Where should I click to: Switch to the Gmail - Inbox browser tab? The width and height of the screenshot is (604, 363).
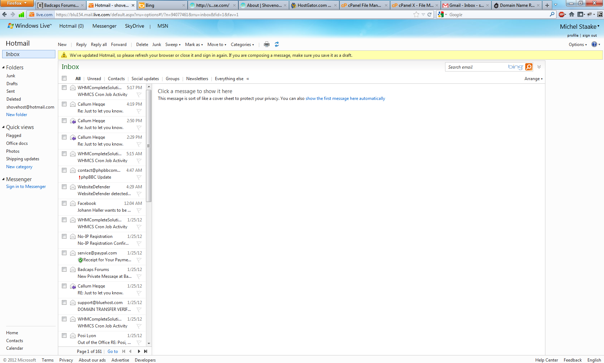point(466,5)
